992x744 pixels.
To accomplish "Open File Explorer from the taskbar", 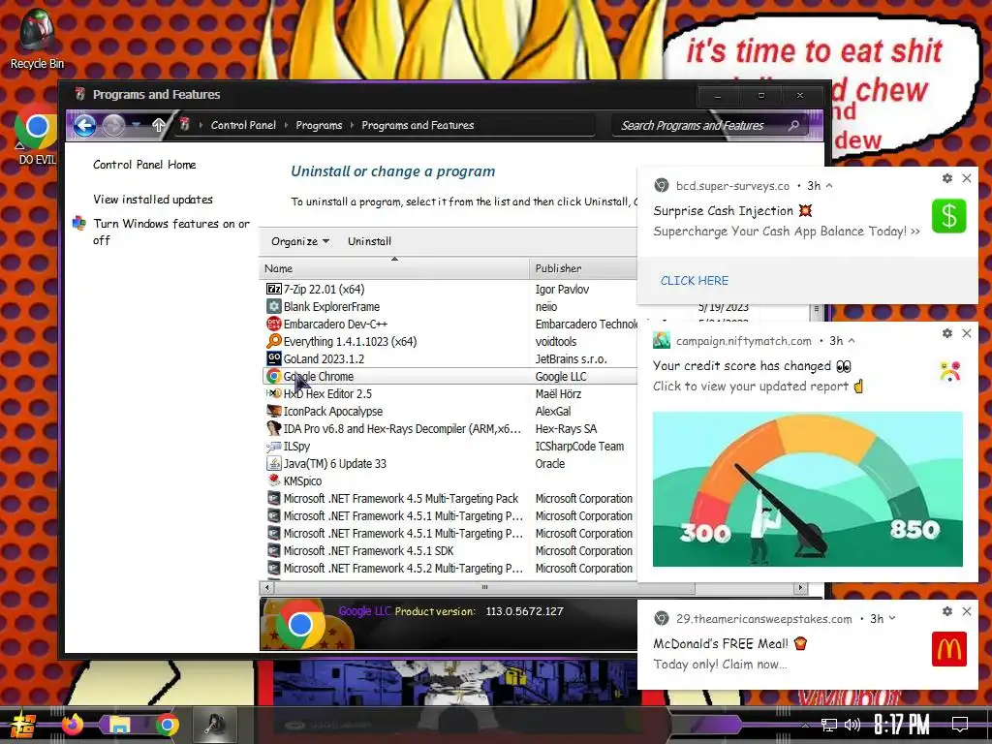I will click(119, 725).
